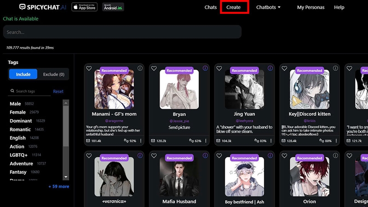This screenshot has width=368, height=207.
Task: Click the Search tags field
Action: coord(29,91)
